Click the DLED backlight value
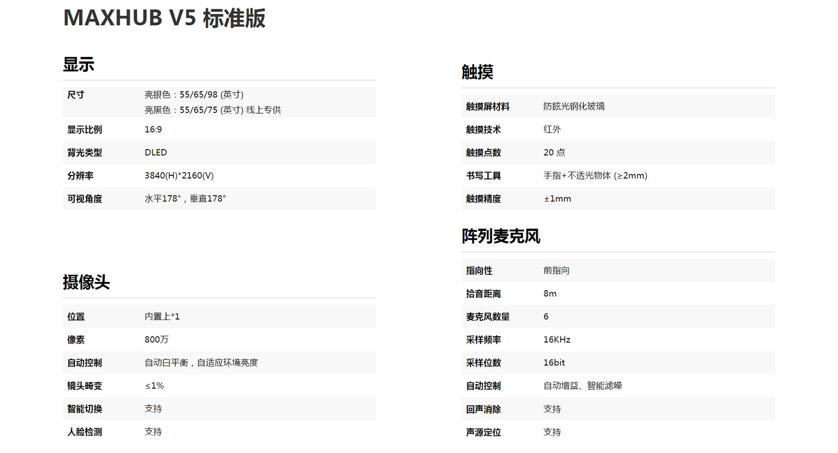 click(x=156, y=152)
